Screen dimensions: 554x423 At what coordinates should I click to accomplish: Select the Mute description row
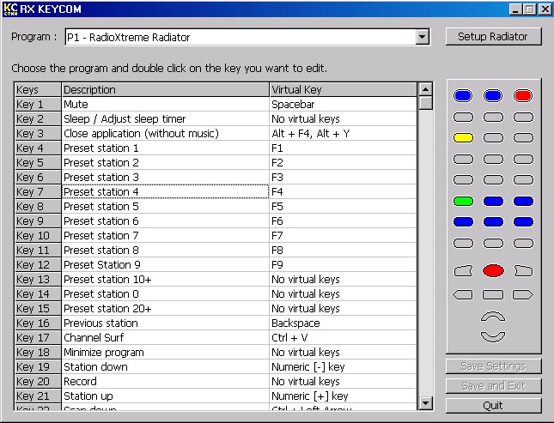[x=166, y=104]
